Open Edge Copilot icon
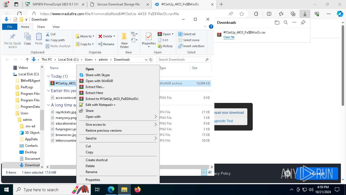 pos(340,14)
